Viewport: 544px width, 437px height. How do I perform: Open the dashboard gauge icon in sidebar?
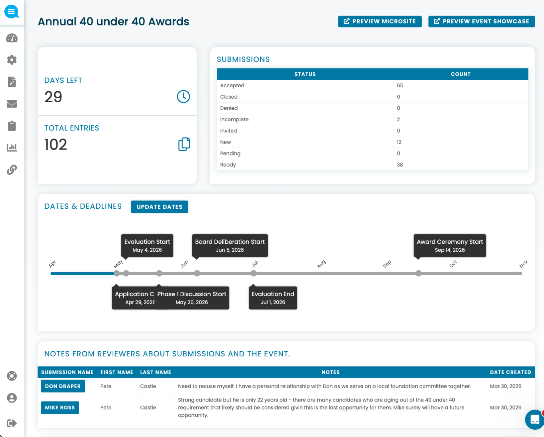(x=12, y=38)
